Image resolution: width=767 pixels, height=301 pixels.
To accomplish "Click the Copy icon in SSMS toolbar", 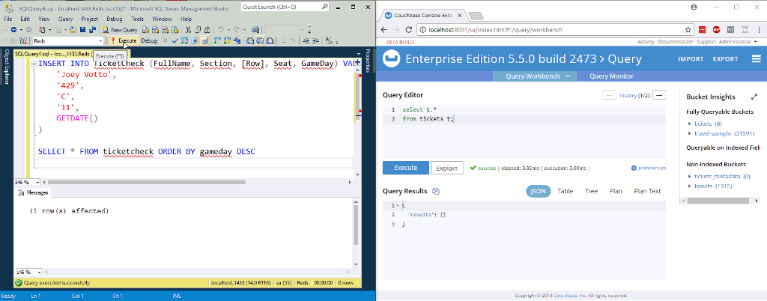I will click(198, 30).
